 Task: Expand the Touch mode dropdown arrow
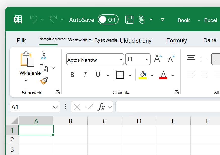click(x=151, y=19)
